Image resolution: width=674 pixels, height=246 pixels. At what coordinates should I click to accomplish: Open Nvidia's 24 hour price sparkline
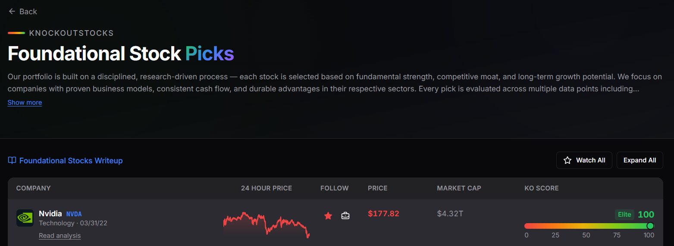[266, 224]
